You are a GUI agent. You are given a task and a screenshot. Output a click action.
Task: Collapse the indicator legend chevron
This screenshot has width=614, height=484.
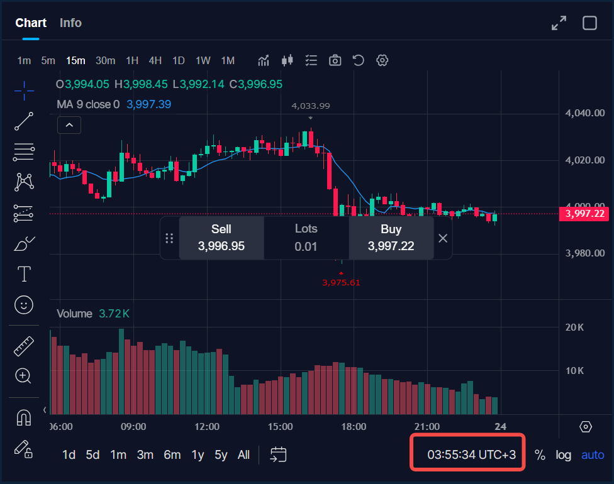click(x=69, y=125)
